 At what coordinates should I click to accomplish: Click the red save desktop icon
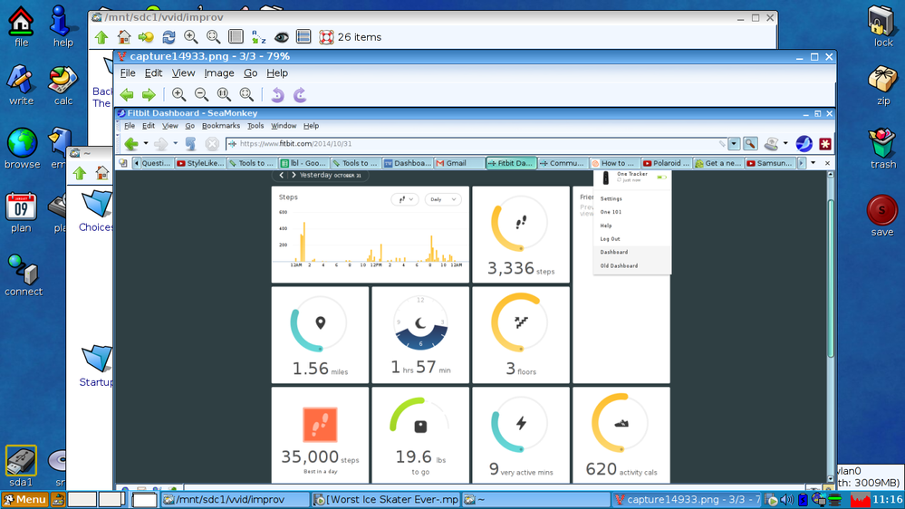882,216
